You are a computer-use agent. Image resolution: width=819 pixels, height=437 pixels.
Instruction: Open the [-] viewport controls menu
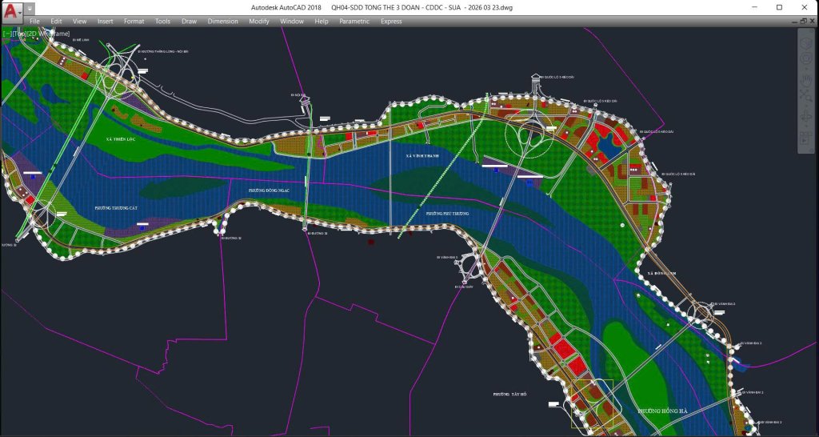pyautogui.click(x=7, y=34)
